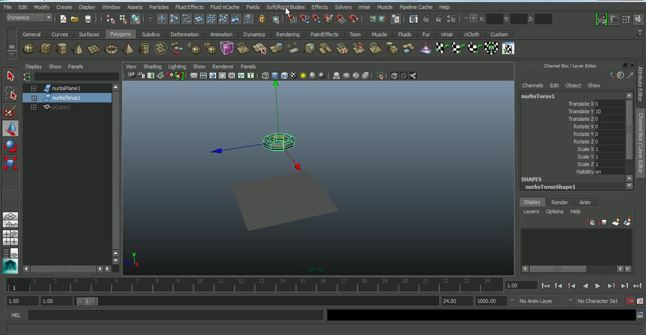646x335 pixels.
Task: Select nurbsPlane1 in the outliner
Action: (x=67, y=88)
